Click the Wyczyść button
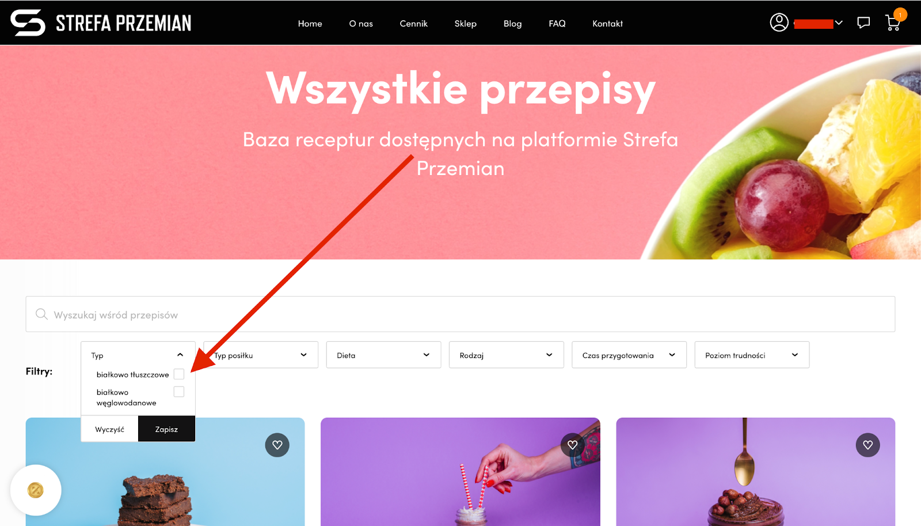The width and height of the screenshot is (921, 526). coord(109,429)
